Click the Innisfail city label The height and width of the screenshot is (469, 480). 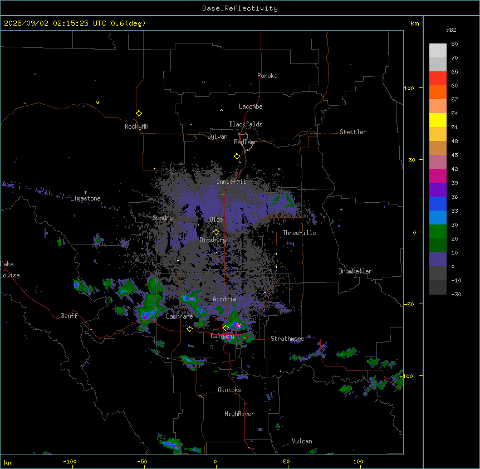pos(231,182)
